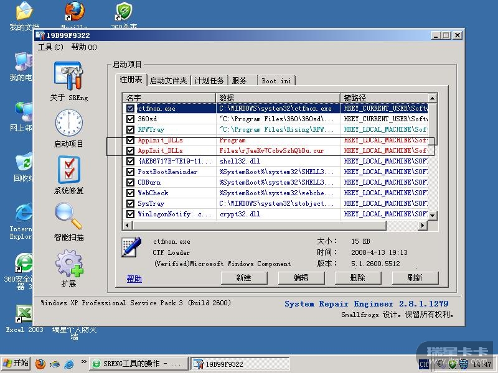
Task: Click 19B99F9322 taskbar button
Action: click(240, 364)
